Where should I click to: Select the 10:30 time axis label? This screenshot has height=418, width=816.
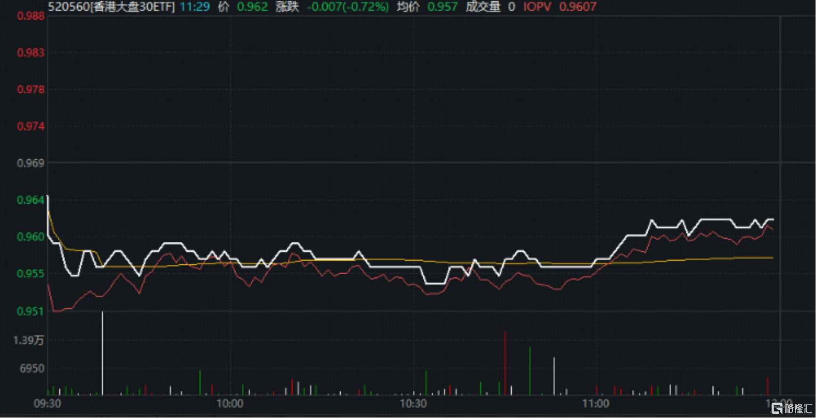tap(413, 404)
